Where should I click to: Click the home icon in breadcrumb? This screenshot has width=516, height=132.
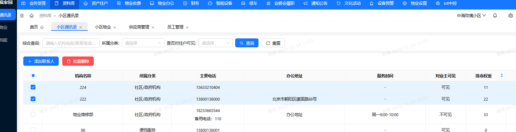click(x=32, y=16)
